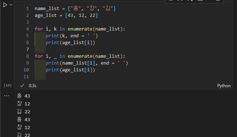Click the number 43 in age_list
Screen dimensions: 237x137
[x=70, y=15]
